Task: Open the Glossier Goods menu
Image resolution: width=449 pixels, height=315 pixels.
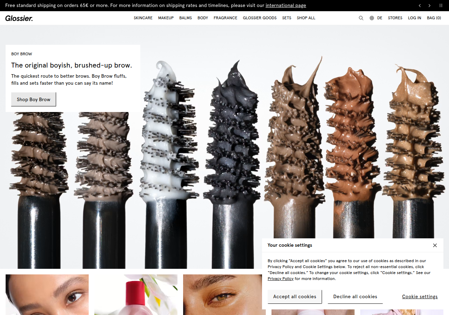Action: (x=260, y=18)
